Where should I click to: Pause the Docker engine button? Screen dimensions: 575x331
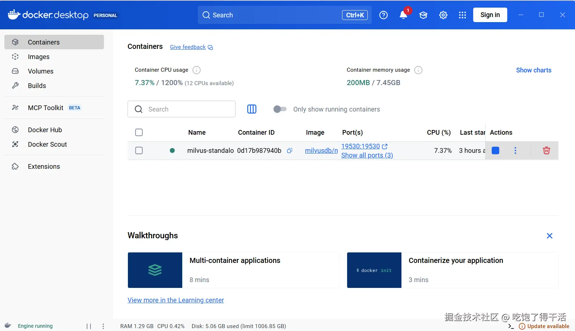point(89,326)
